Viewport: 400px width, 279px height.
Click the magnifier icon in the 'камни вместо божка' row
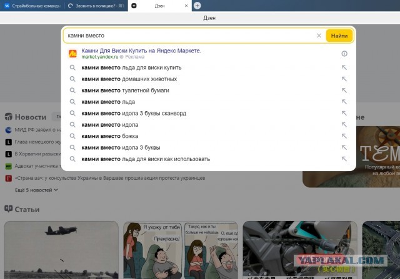coord(72,136)
